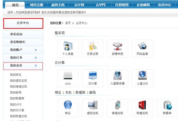Screen dimensions: 178x121
Task: Select the VPS drive icon
Action: pos(68,76)
